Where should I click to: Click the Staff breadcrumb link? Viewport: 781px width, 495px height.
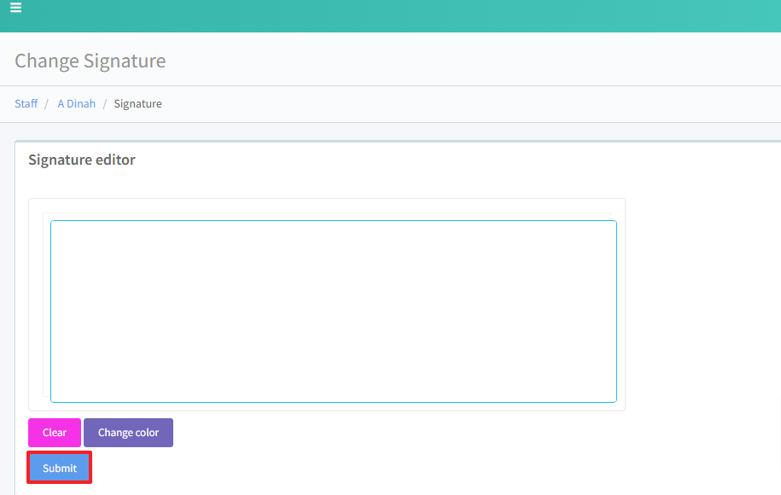pos(26,103)
